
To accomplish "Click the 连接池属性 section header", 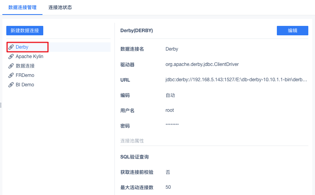I will 133,140.
